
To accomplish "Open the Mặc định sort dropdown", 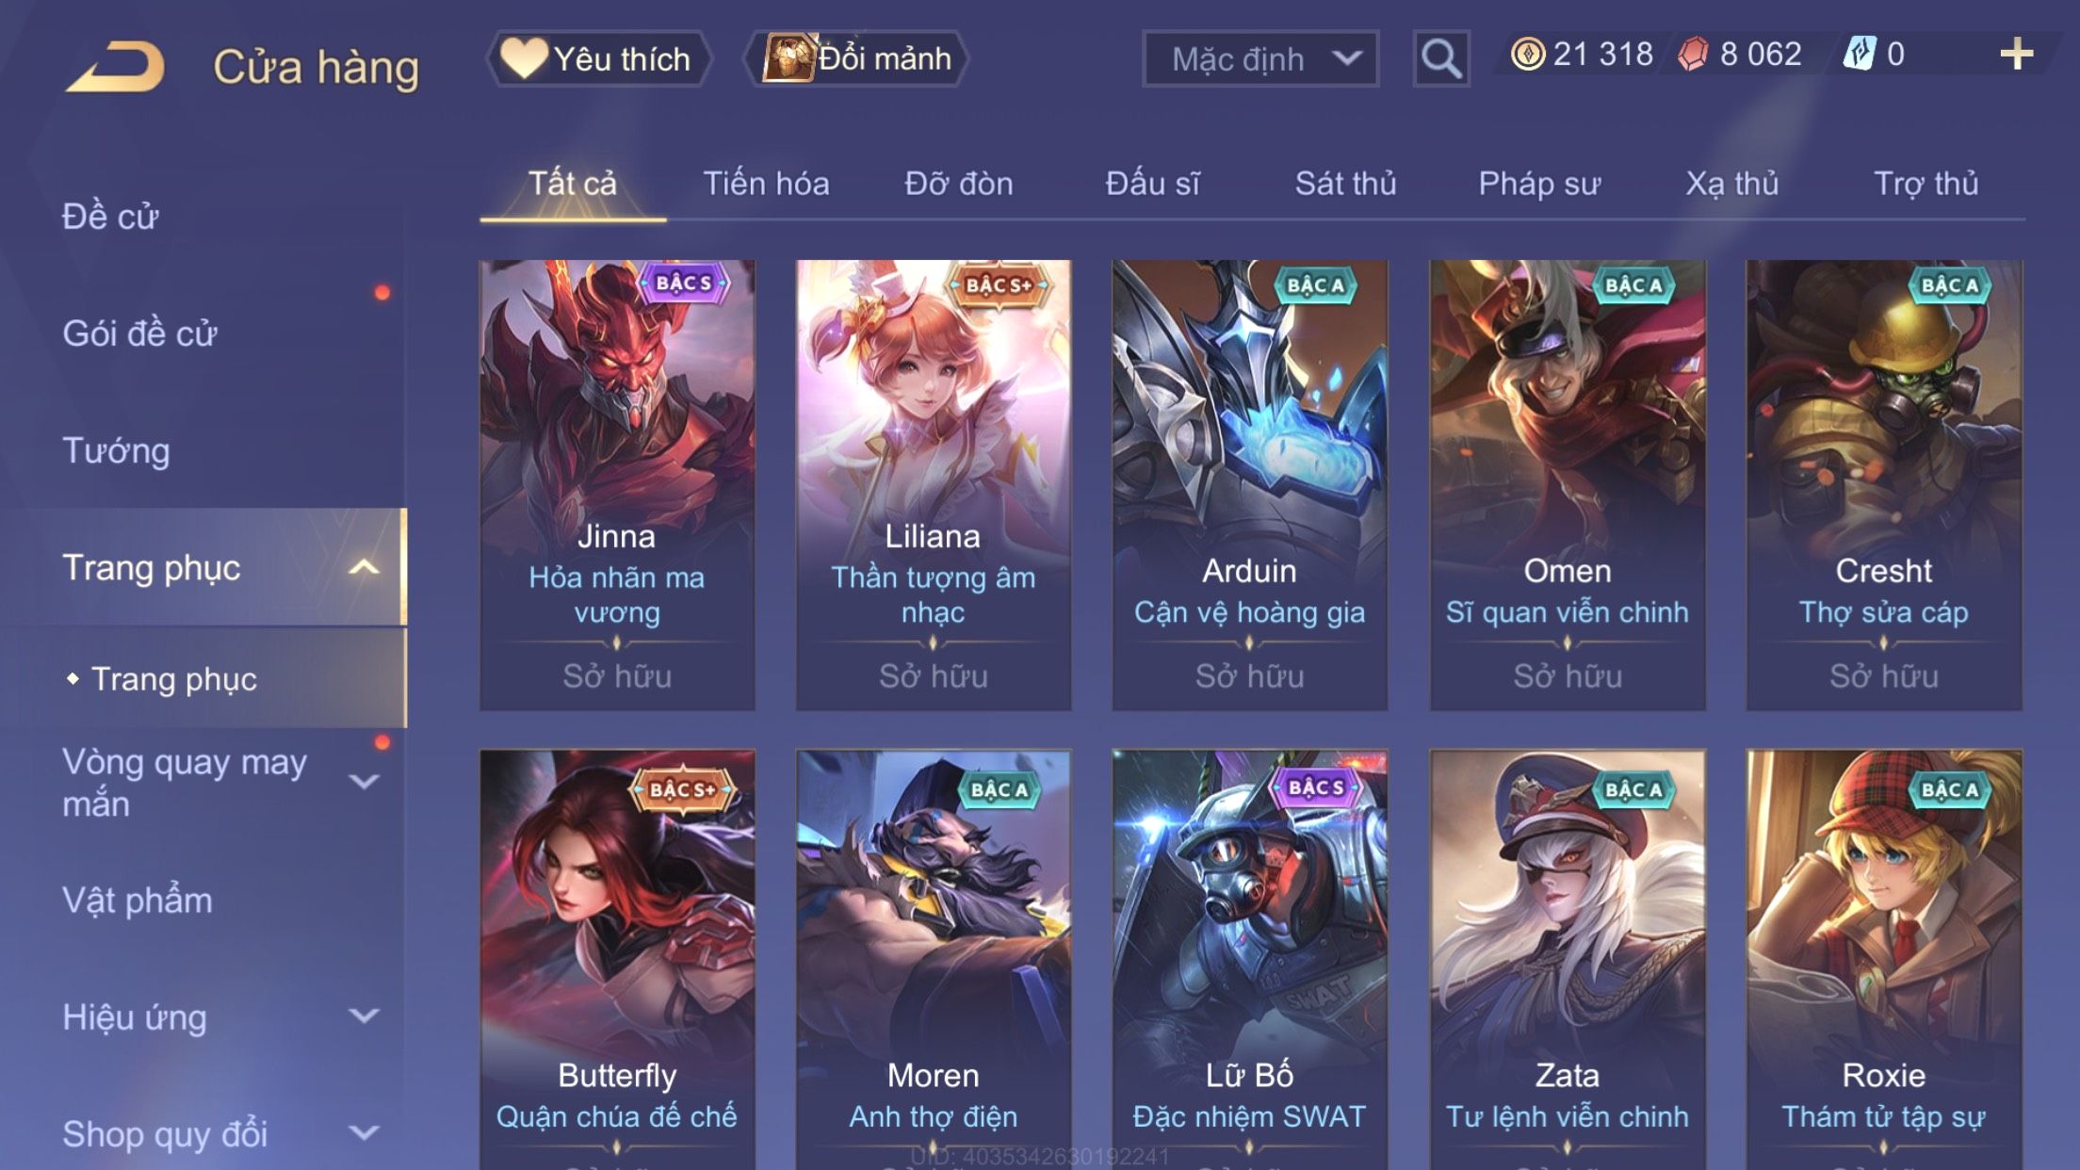I will coord(1260,58).
